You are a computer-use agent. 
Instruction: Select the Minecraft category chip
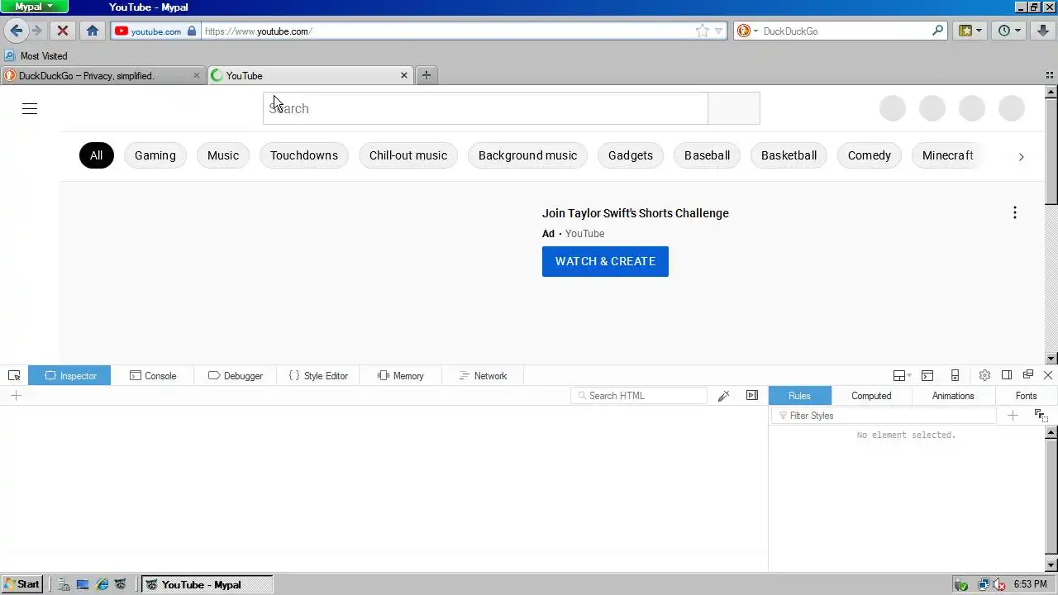click(947, 155)
